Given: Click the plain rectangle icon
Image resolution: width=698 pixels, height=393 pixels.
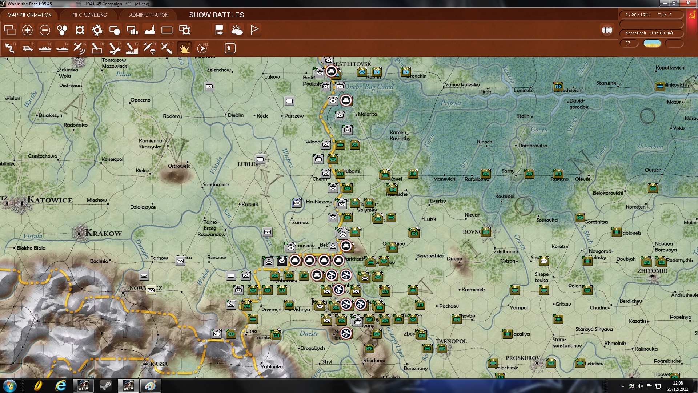Looking at the screenshot, I should tap(167, 30).
